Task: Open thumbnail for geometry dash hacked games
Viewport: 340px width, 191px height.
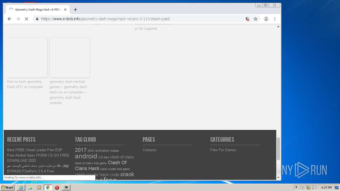Action: [70, 58]
